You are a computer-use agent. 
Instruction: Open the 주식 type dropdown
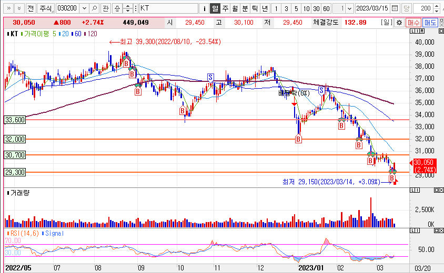[46, 8]
